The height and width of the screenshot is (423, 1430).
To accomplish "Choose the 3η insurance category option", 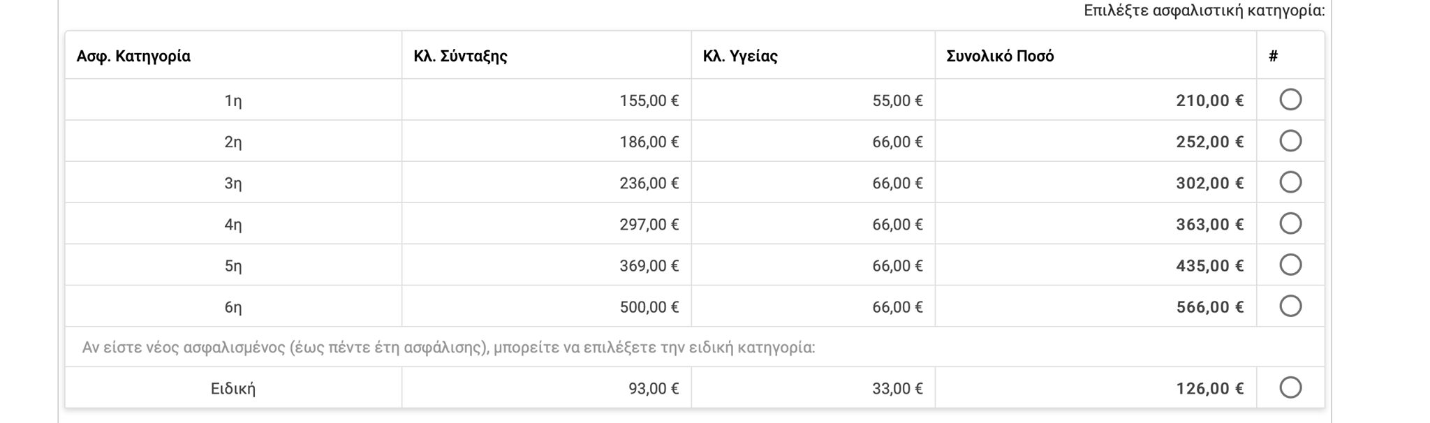I will (1290, 182).
